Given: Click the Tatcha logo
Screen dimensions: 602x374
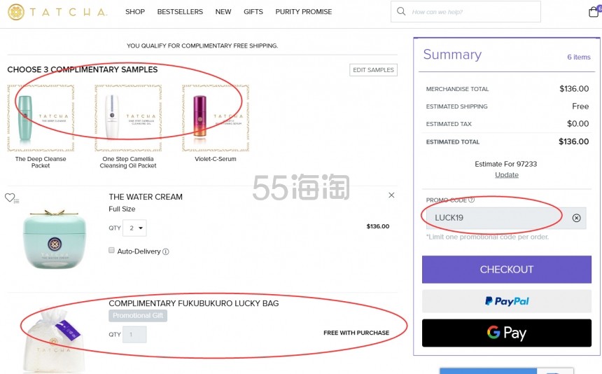Looking at the screenshot, I should [x=57, y=12].
